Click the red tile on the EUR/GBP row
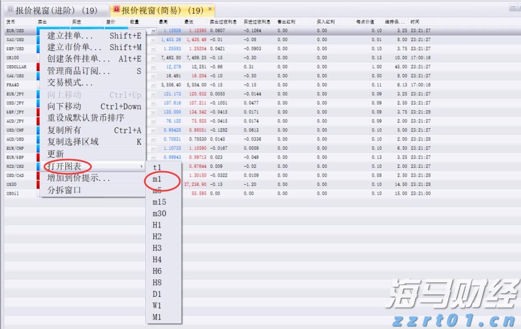 click(38, 157)
